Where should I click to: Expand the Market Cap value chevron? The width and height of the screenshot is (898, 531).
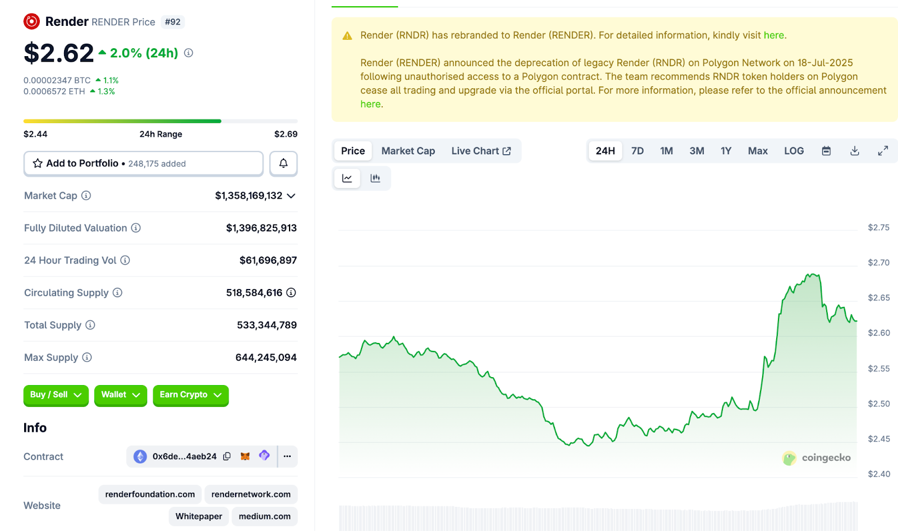pos(291,196)
